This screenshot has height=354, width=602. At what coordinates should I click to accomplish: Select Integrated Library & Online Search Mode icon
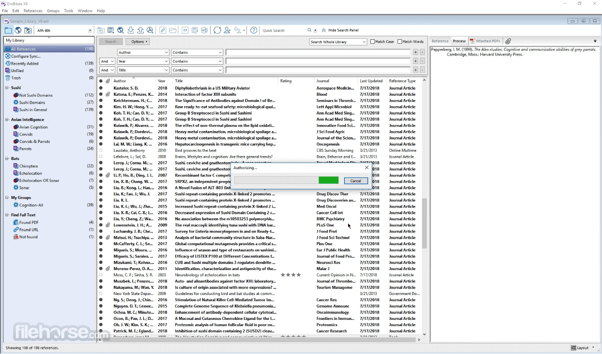point(28,30)
